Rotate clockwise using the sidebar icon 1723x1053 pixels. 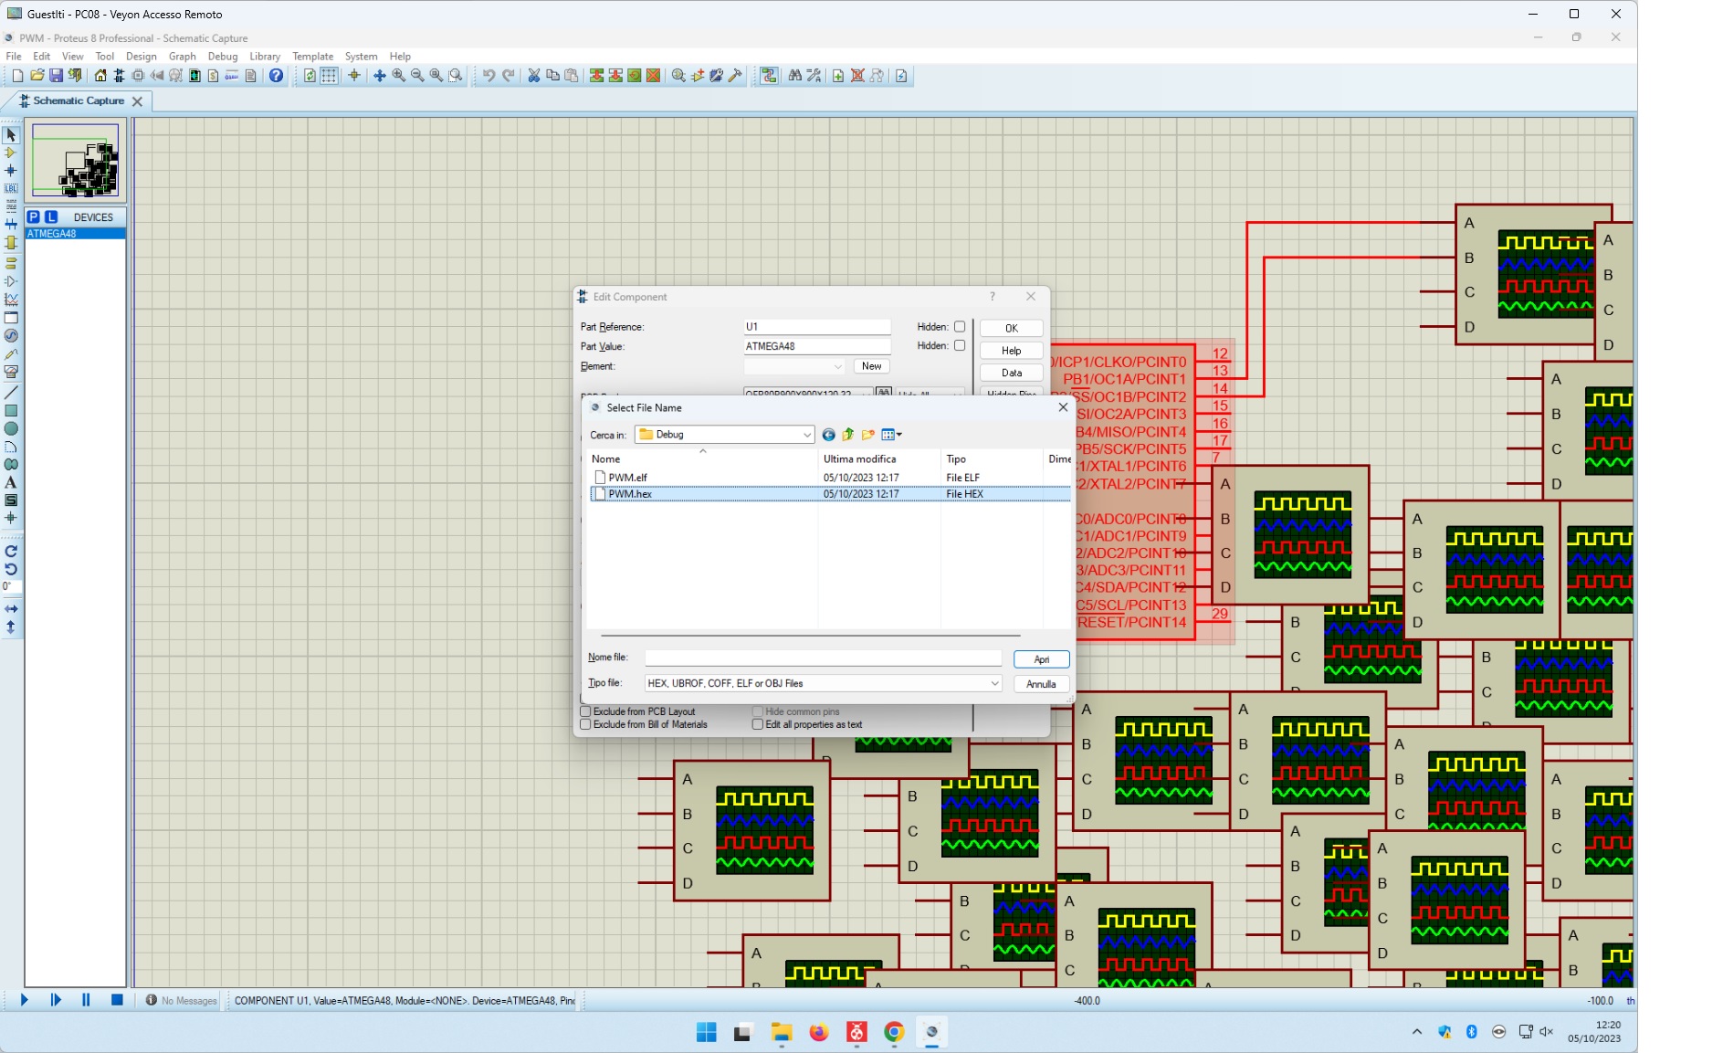coord(11,551)
